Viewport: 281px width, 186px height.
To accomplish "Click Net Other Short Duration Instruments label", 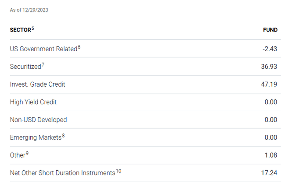I will tap(62, 173).
